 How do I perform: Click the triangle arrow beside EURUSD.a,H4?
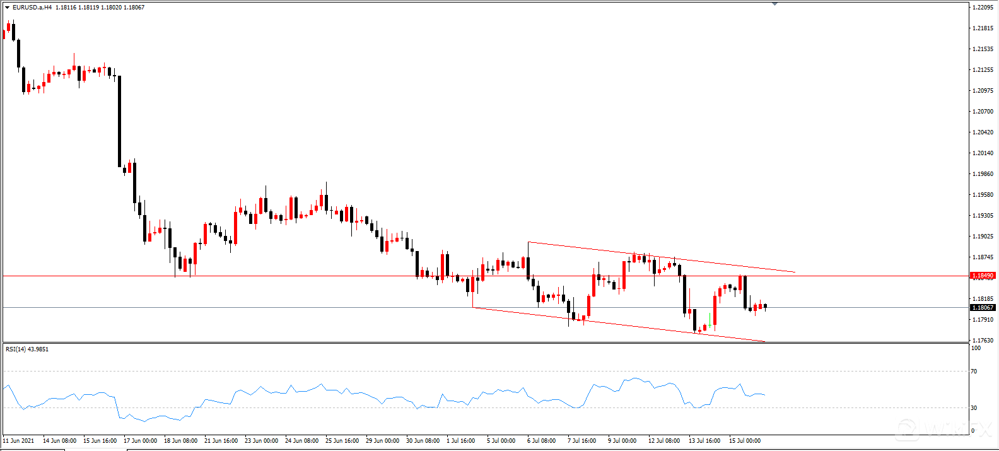coord(7,8)
